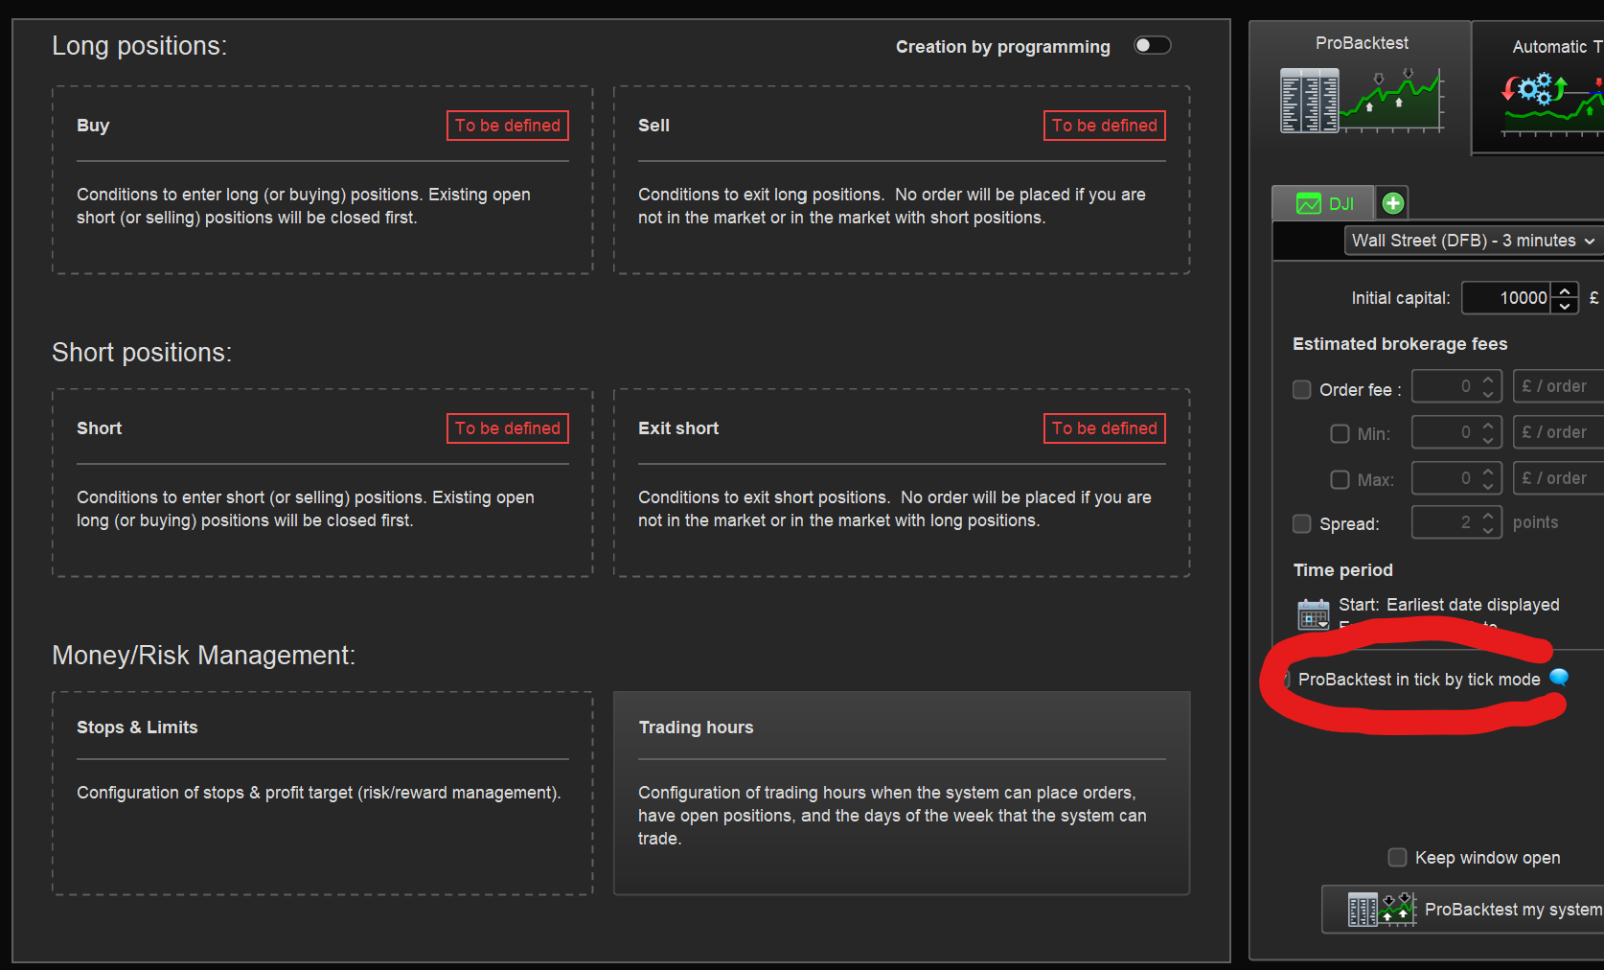Click the ProBacktest my system icon
This screenshot has height=970, width=1604.
click(x=1381, y=909)
